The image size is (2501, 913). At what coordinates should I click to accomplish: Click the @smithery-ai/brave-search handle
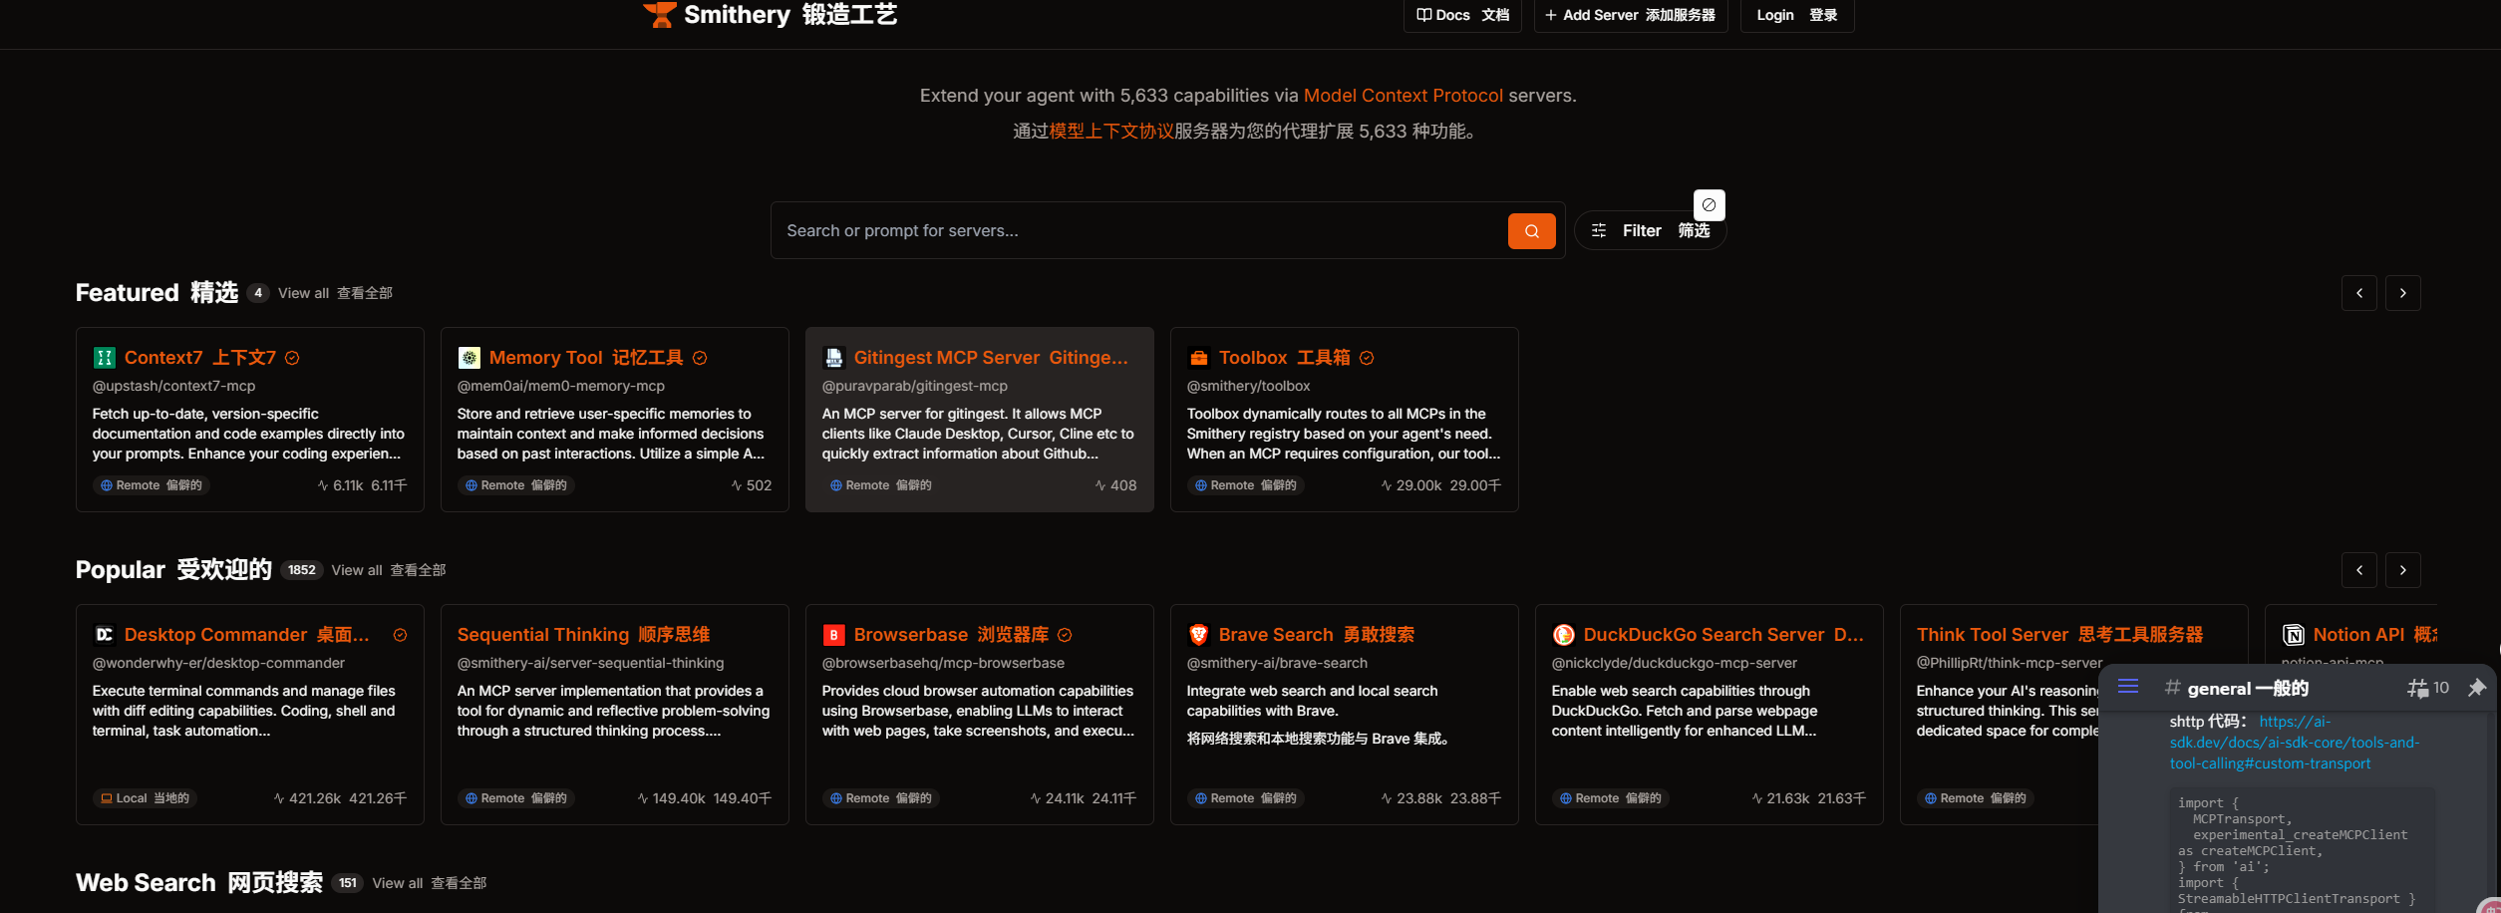pos(1277,663)
